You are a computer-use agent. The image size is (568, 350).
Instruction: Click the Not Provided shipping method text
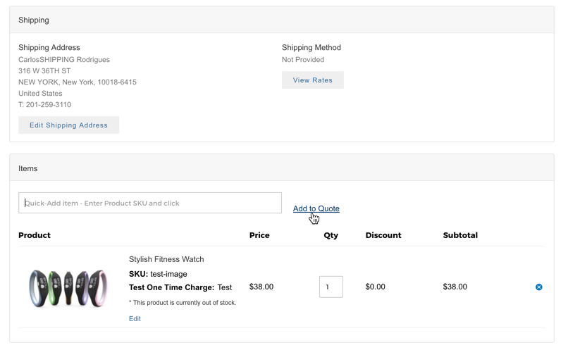pos(303,60)
